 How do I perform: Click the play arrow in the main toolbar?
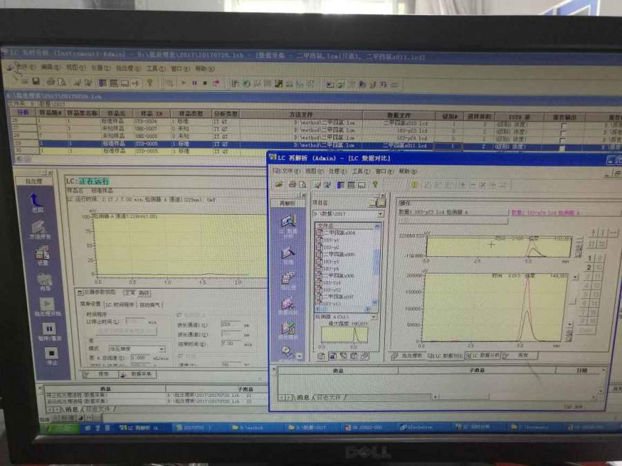coord(183,84)
